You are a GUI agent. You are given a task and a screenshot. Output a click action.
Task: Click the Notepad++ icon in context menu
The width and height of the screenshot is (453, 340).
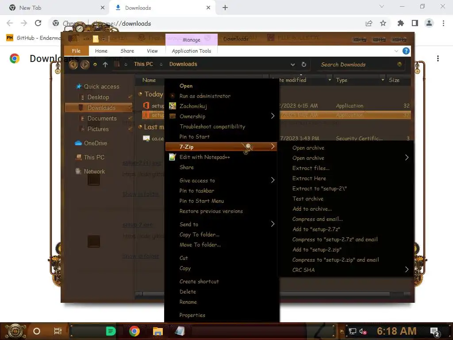[x=173, y=157]
